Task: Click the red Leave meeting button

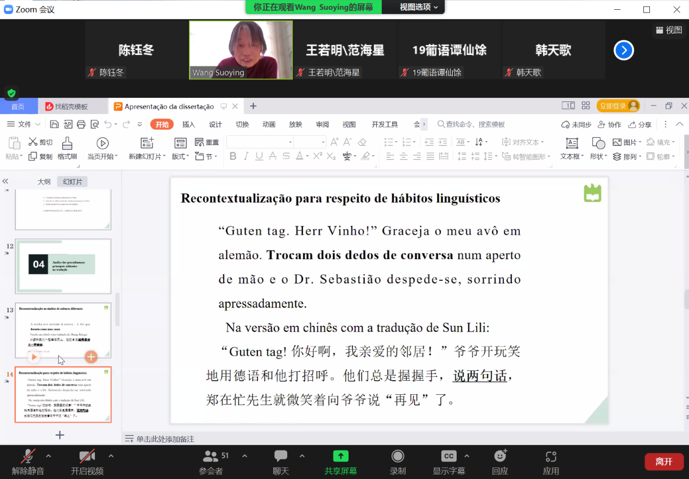Action: pyautogui.click(x=663, y=462)
